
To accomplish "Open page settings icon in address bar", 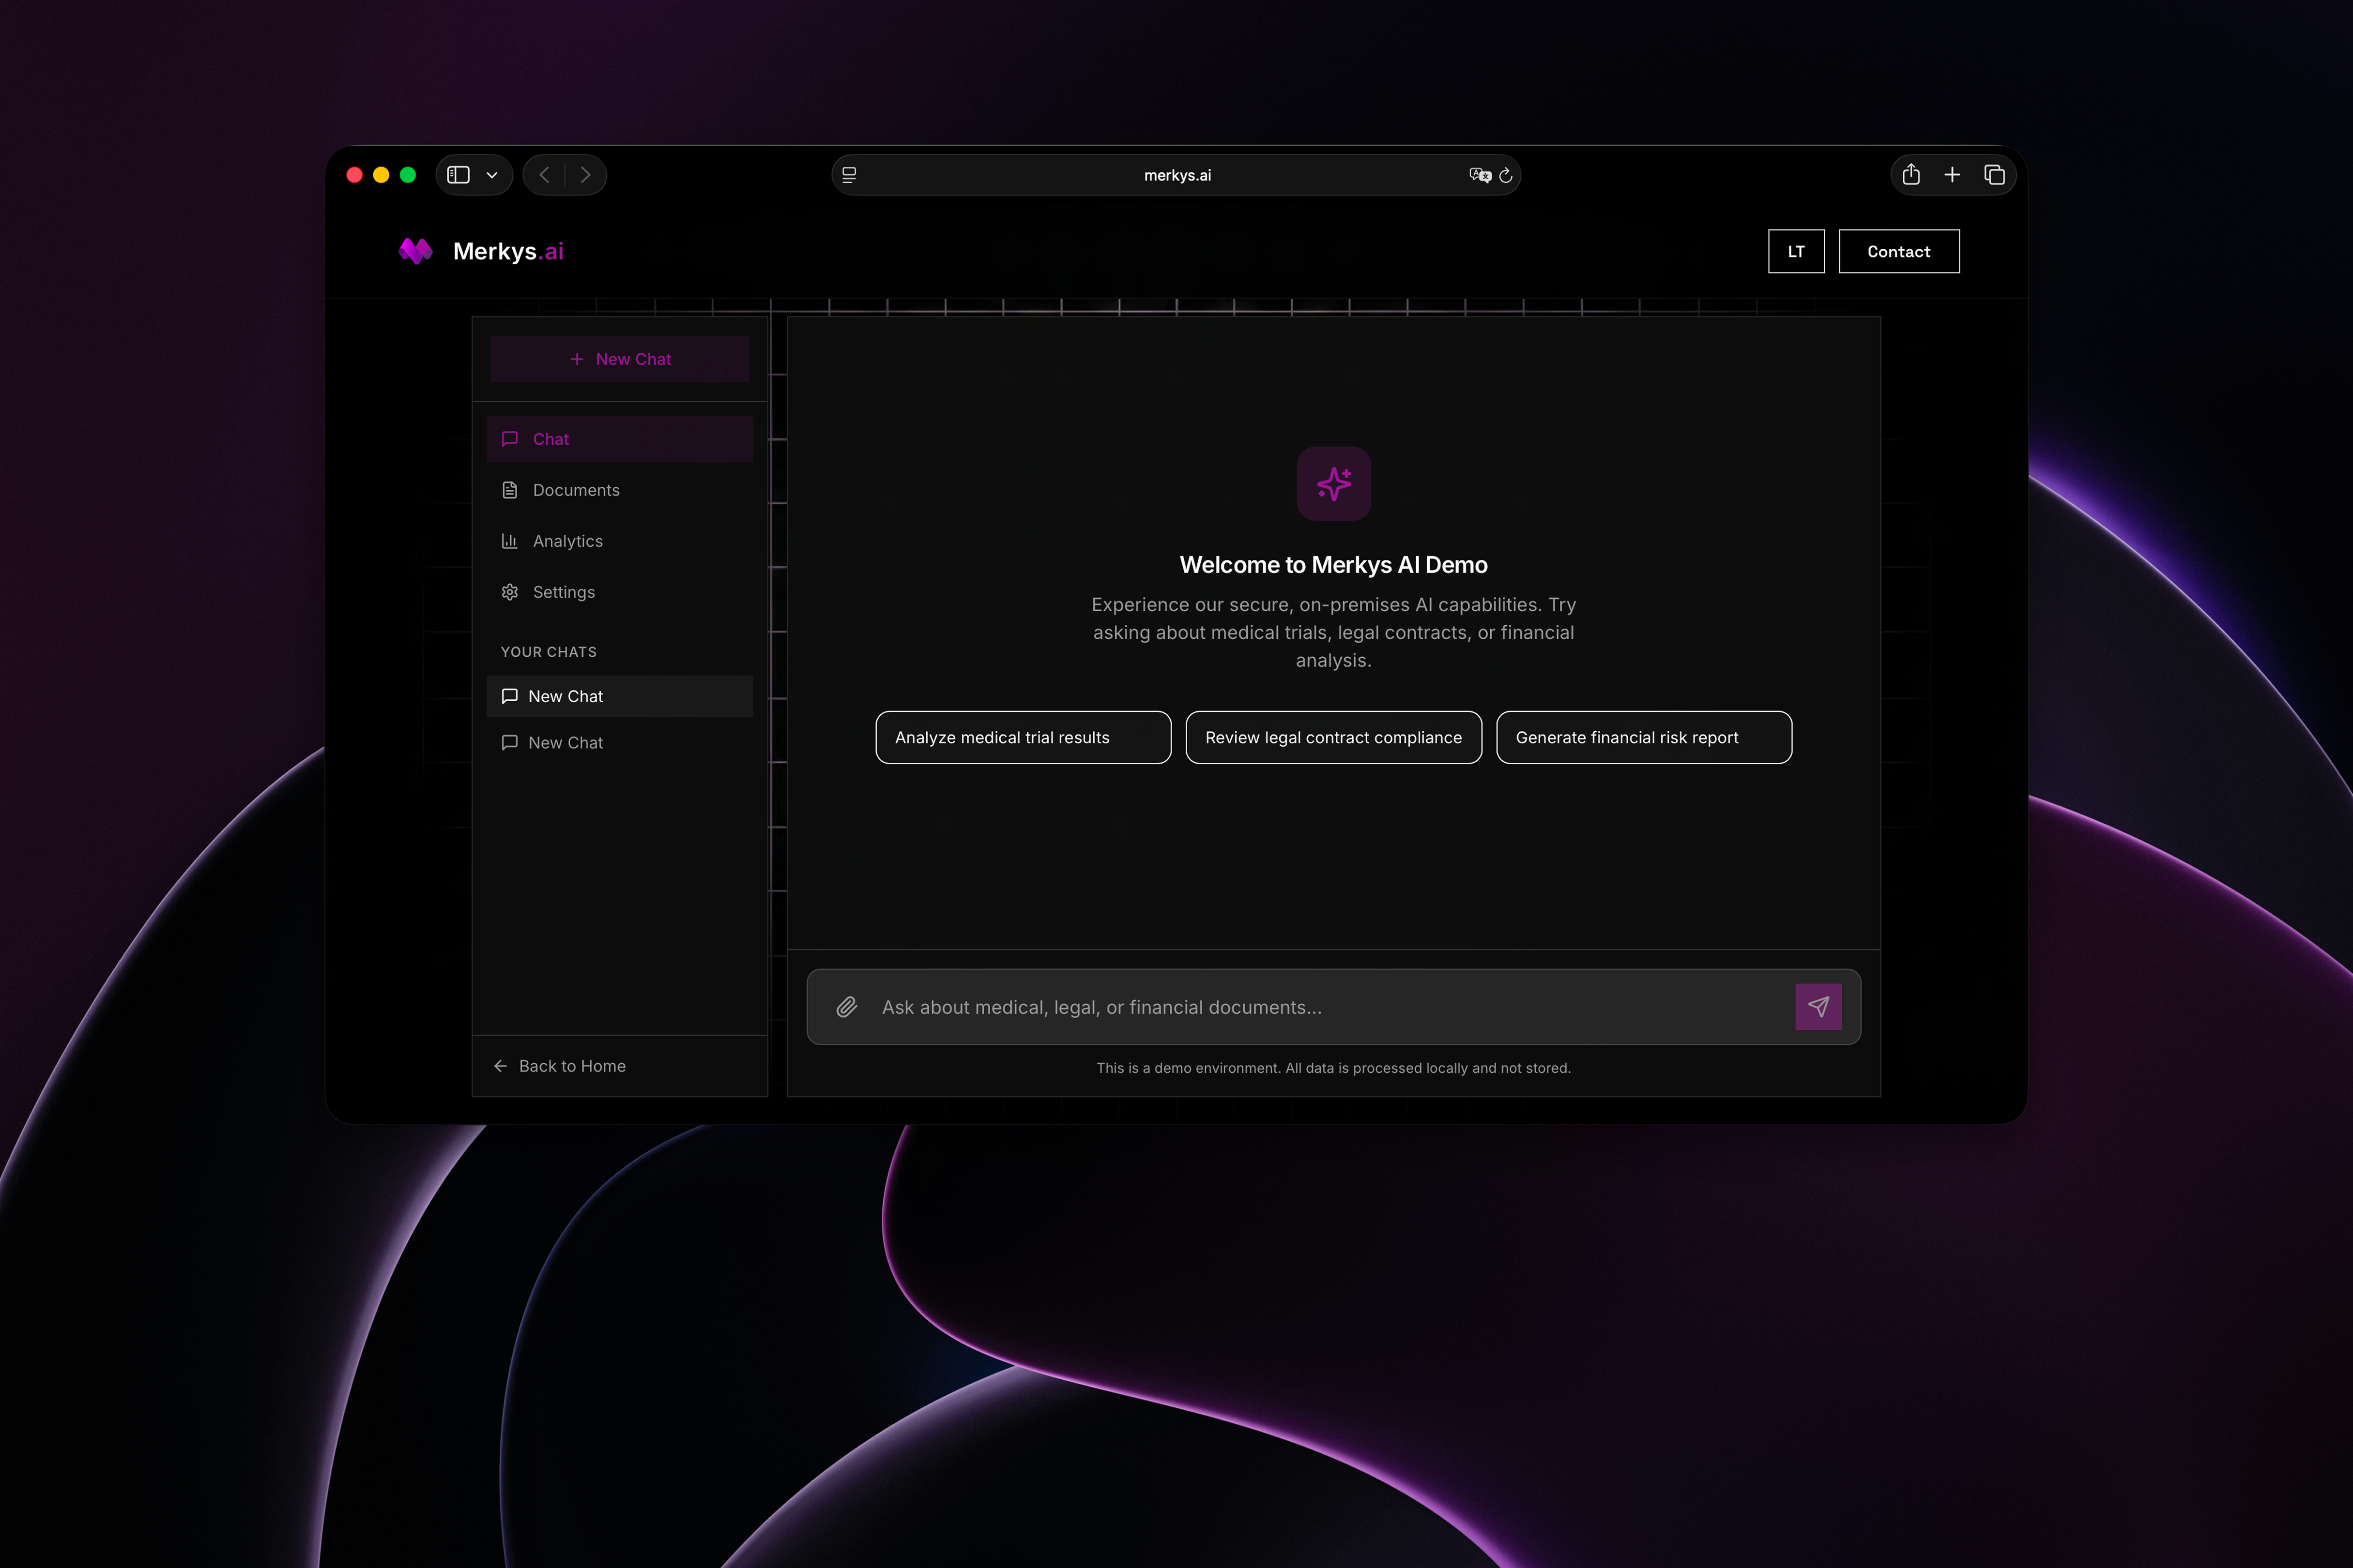I will [849, 175].
